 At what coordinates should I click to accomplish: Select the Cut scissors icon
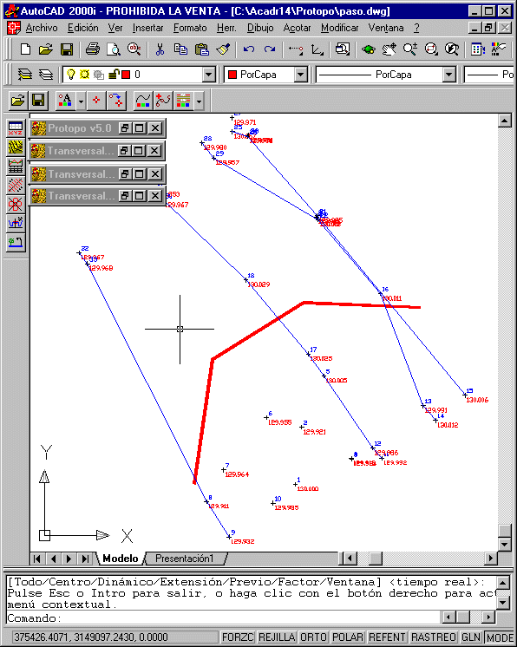160,50
